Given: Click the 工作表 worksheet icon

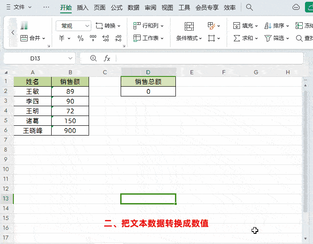Looking at the screenshot, I should [137, 38].
